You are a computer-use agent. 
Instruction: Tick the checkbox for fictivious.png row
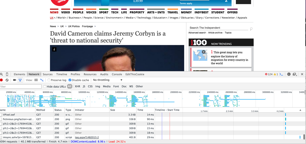tap(1, 119)
